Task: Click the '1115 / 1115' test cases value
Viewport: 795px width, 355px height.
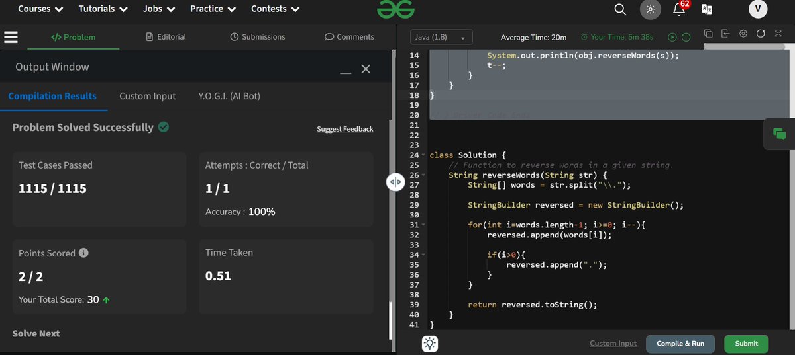Action: click(52, 188)
